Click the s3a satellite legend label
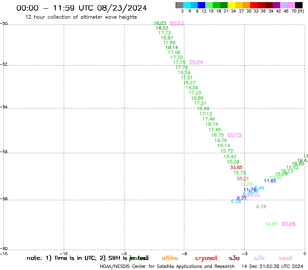 (x=234, y=258)
